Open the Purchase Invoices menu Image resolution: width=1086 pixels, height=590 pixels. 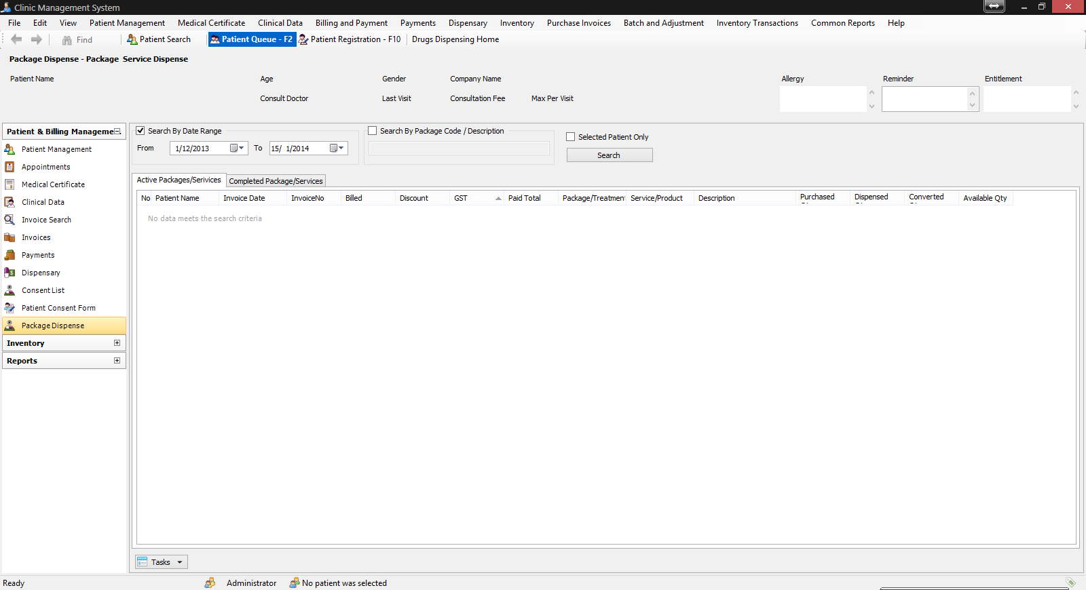pyautogui.click(x=579, y=23)
